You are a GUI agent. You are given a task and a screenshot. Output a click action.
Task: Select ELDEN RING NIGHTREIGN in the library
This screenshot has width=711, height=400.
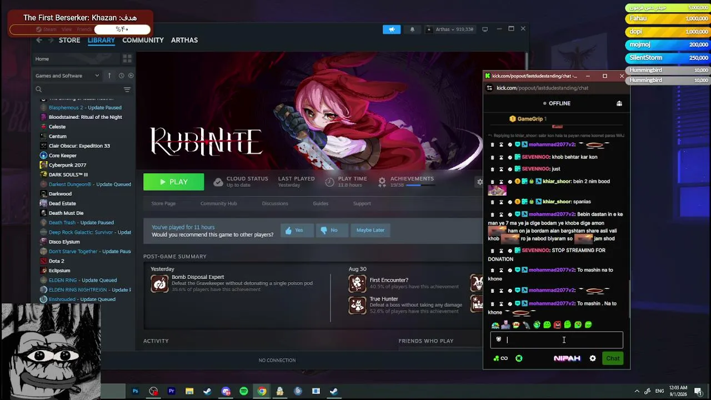pyautogui.click(x=89, y=289)
